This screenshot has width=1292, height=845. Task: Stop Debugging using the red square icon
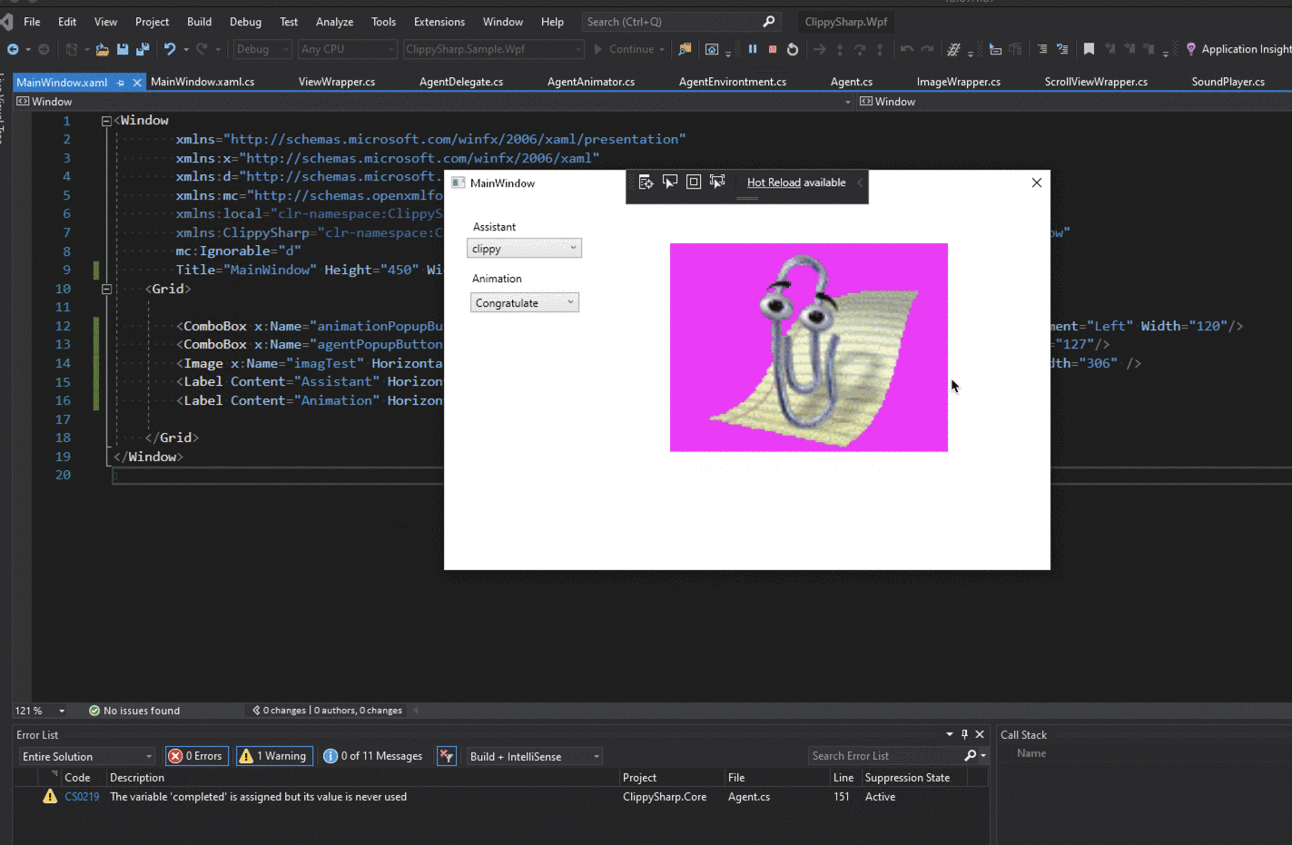tap(773, 50)
